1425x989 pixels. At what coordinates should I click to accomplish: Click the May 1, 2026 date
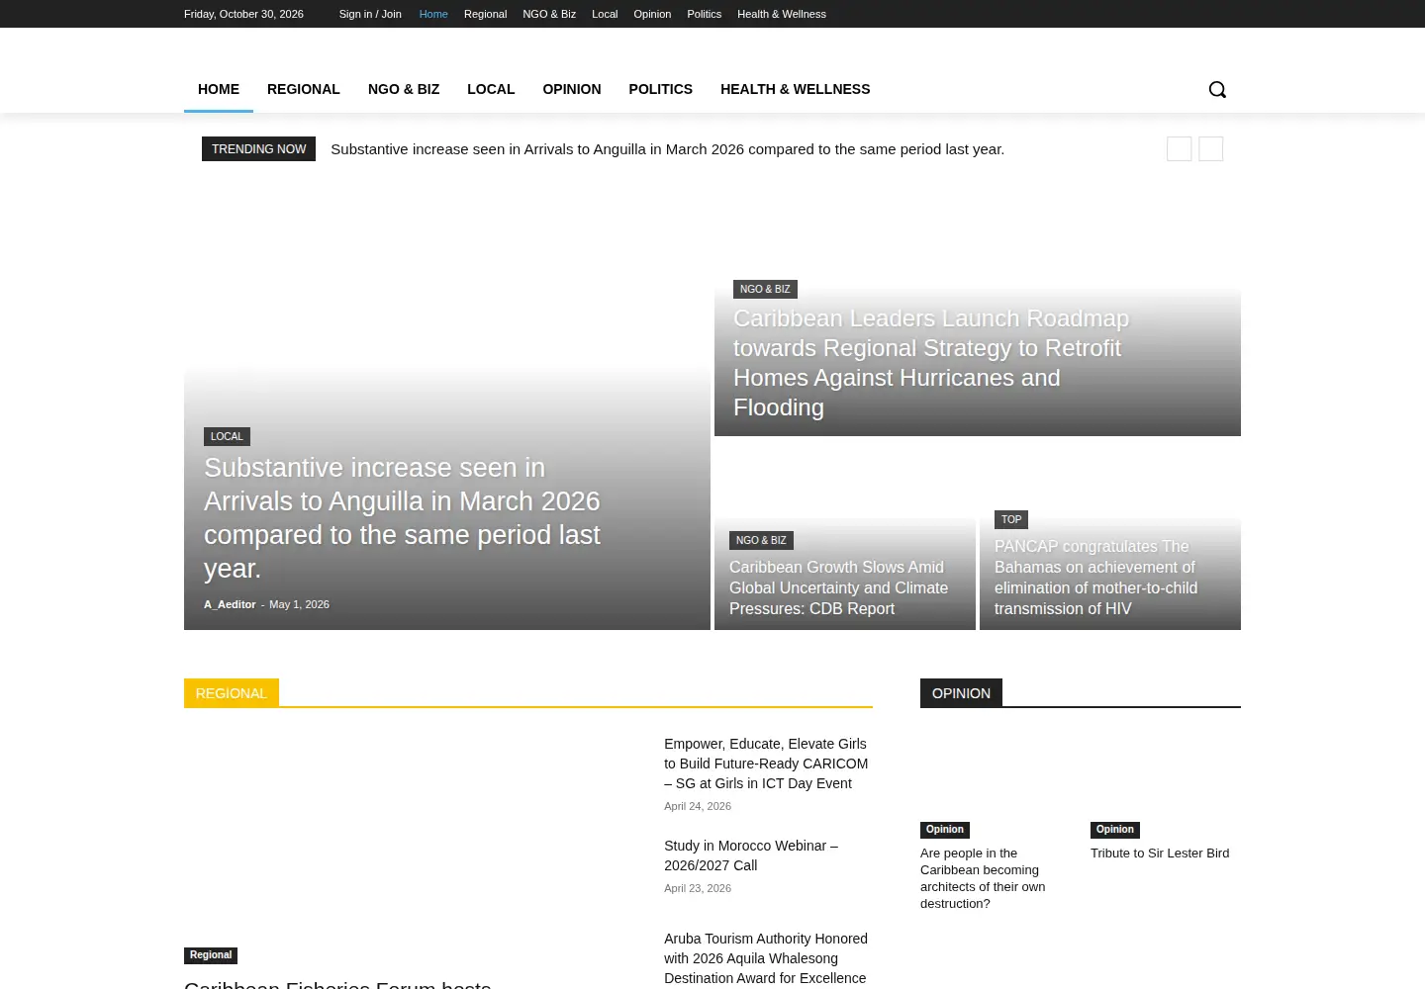[x=299, y=604]
